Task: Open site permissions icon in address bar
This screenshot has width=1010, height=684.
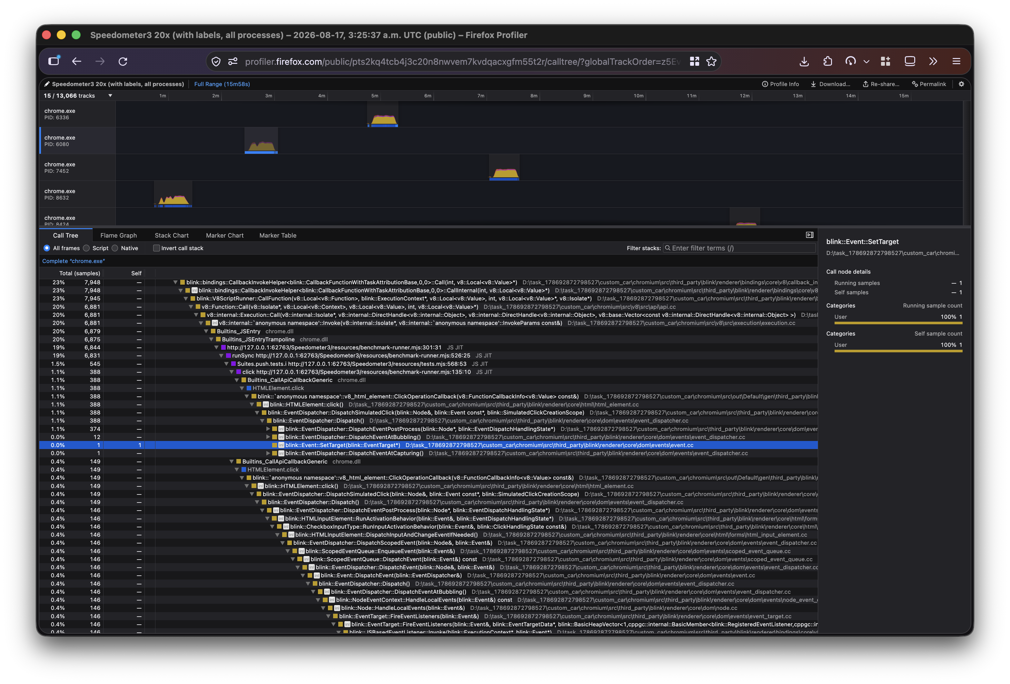Action: click(x=233, y=62)
